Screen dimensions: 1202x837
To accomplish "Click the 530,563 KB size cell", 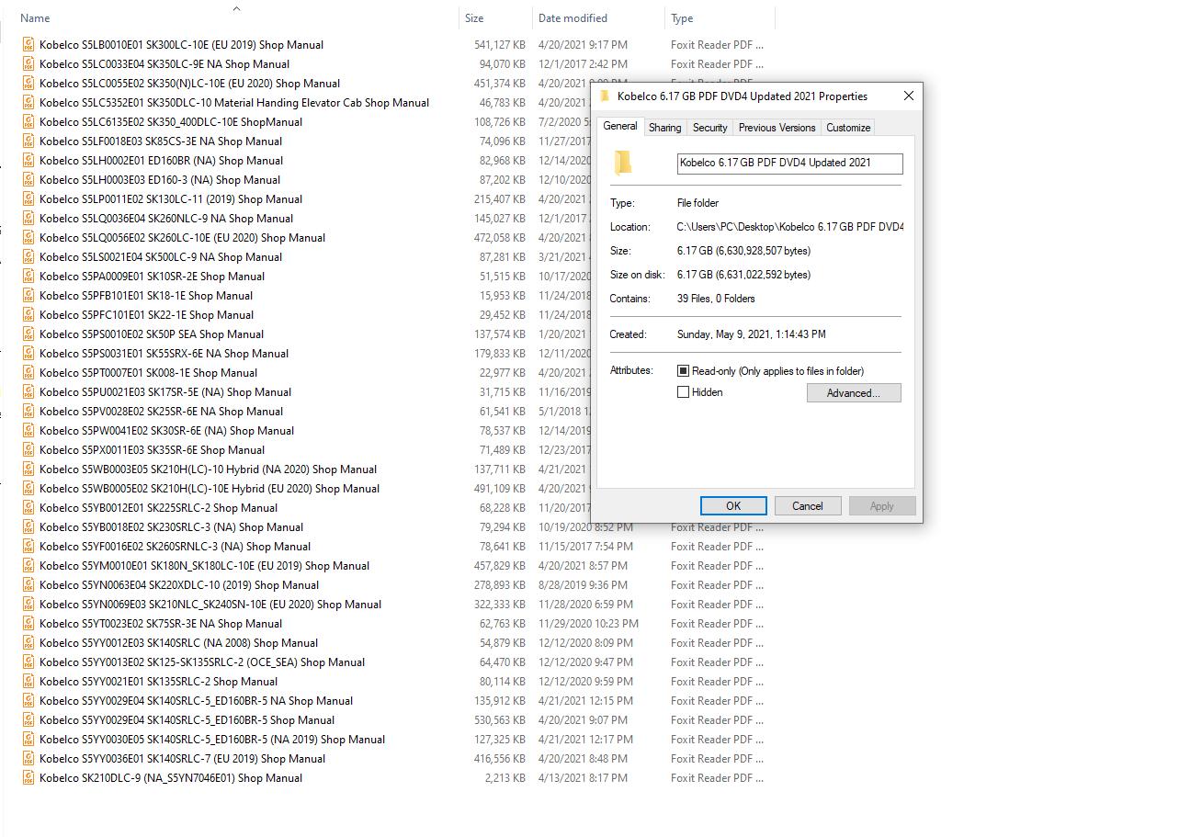I will coord(500,719).
